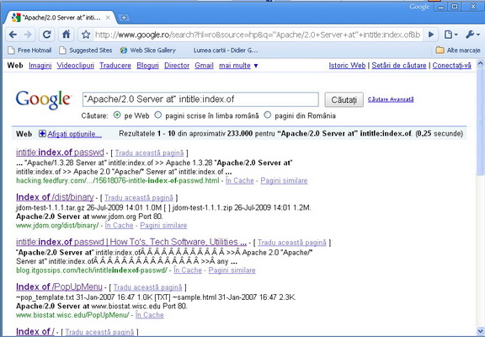Image resolution: width=485 pixels, height=337 pixels.
Task: Click the page scrollbar up arrow
Action: (481, 63)
